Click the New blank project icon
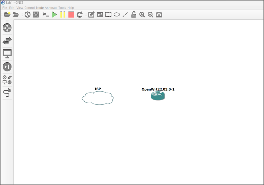This screenshot has width=264, height=185. [x=7, y=15]
